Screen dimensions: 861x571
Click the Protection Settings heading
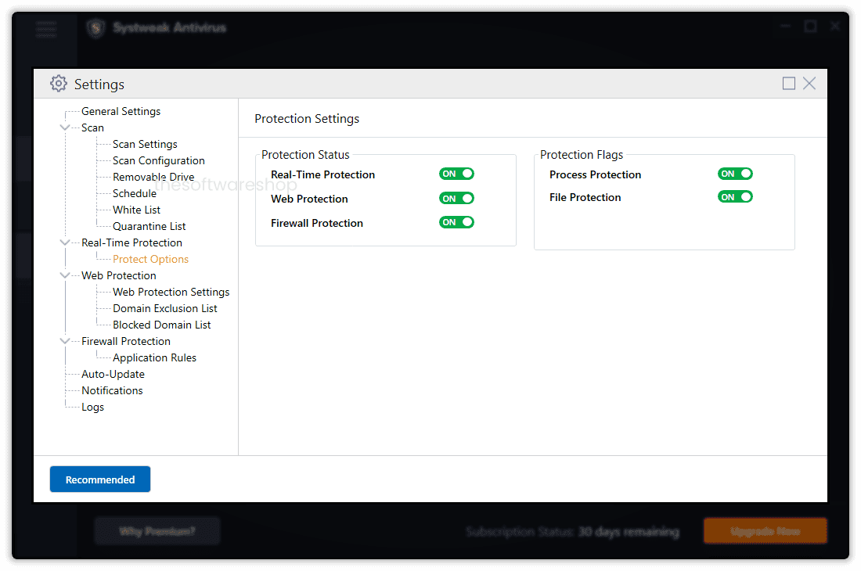(307, 119)
